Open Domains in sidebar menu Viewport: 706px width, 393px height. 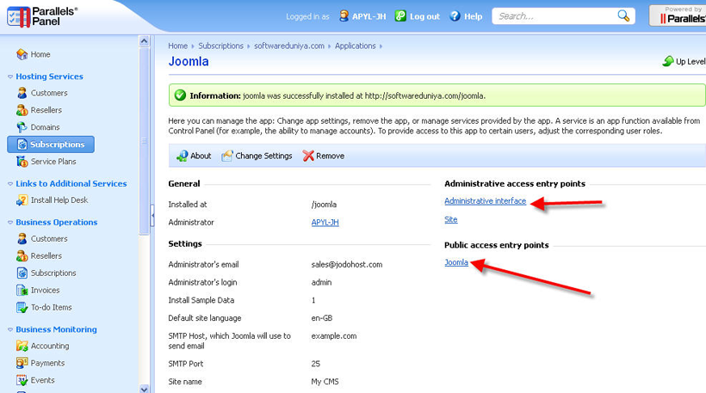(45, 127)
